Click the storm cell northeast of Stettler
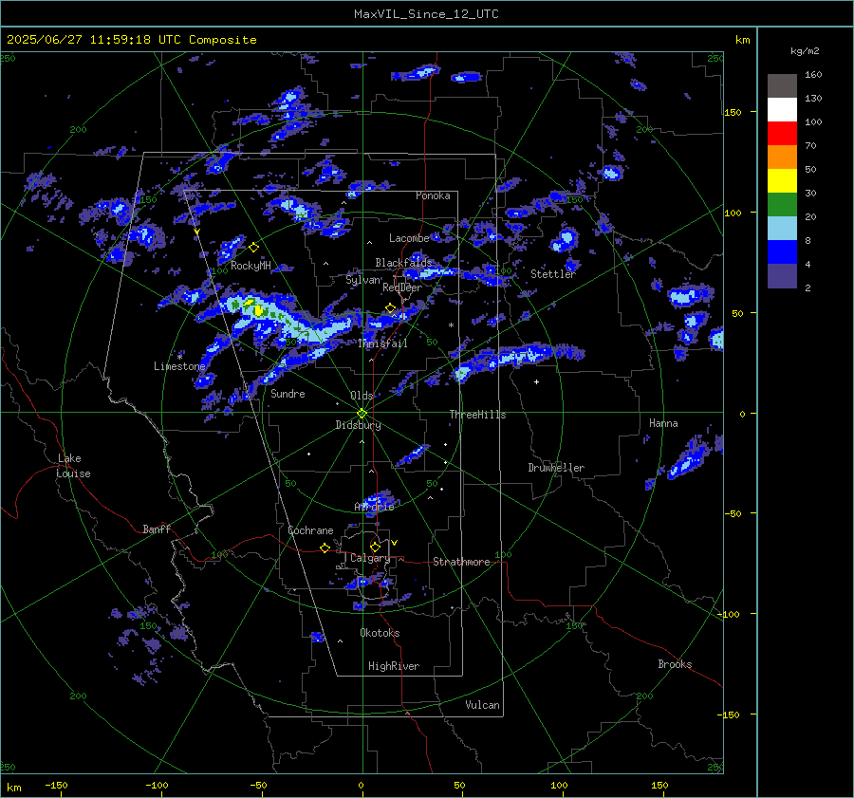 coord(565,240)
